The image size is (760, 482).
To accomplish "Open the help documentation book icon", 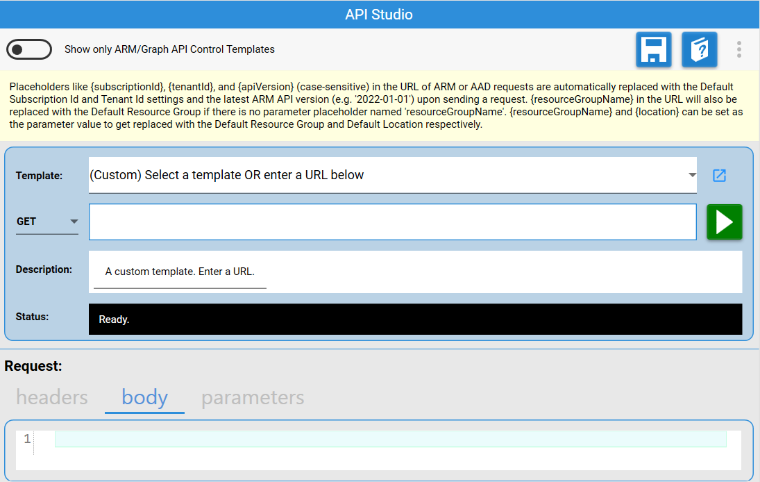I will pos(699,50).
